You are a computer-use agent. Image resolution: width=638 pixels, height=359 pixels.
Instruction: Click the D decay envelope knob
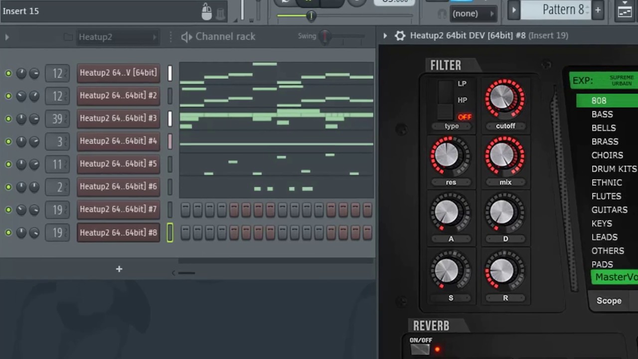coord(505,213)
